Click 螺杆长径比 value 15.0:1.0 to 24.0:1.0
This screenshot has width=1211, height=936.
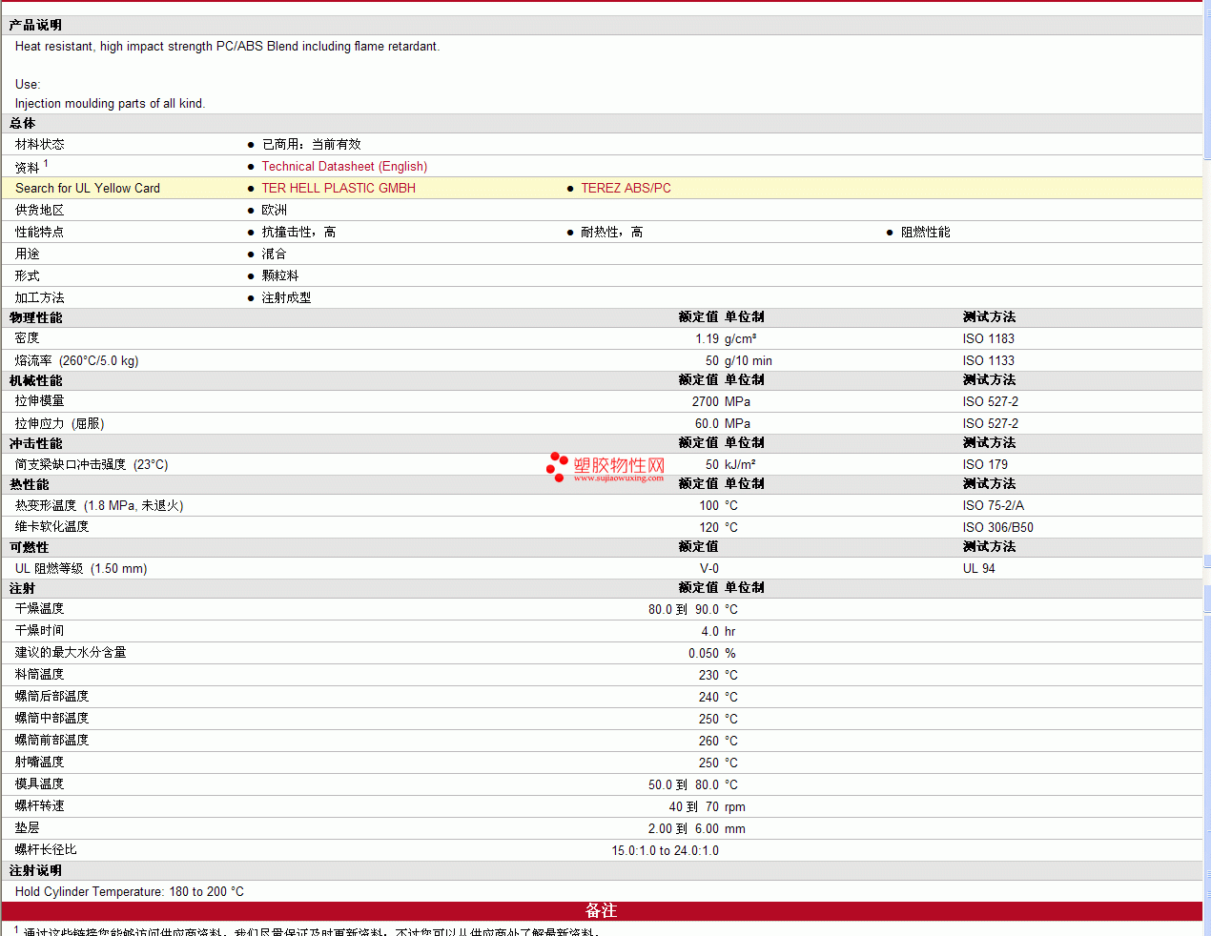[666, 851]
